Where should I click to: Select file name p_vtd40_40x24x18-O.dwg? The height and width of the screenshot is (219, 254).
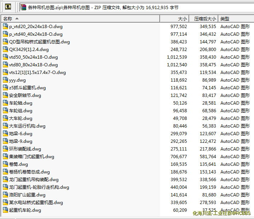point(36,34)
